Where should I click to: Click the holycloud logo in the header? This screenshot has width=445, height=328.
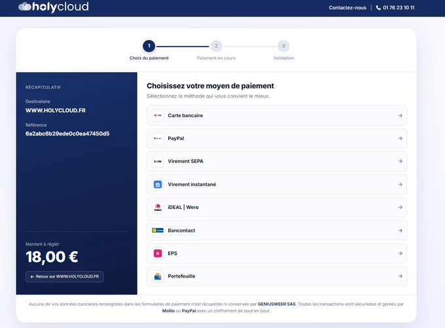(54, 7)
